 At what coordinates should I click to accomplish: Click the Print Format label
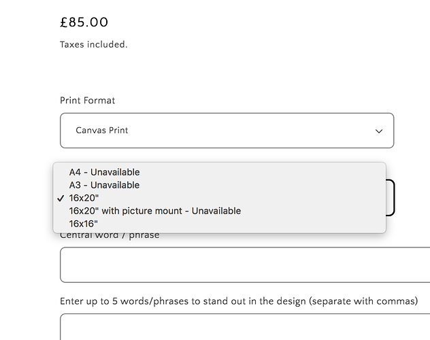[x=88, y=101]
